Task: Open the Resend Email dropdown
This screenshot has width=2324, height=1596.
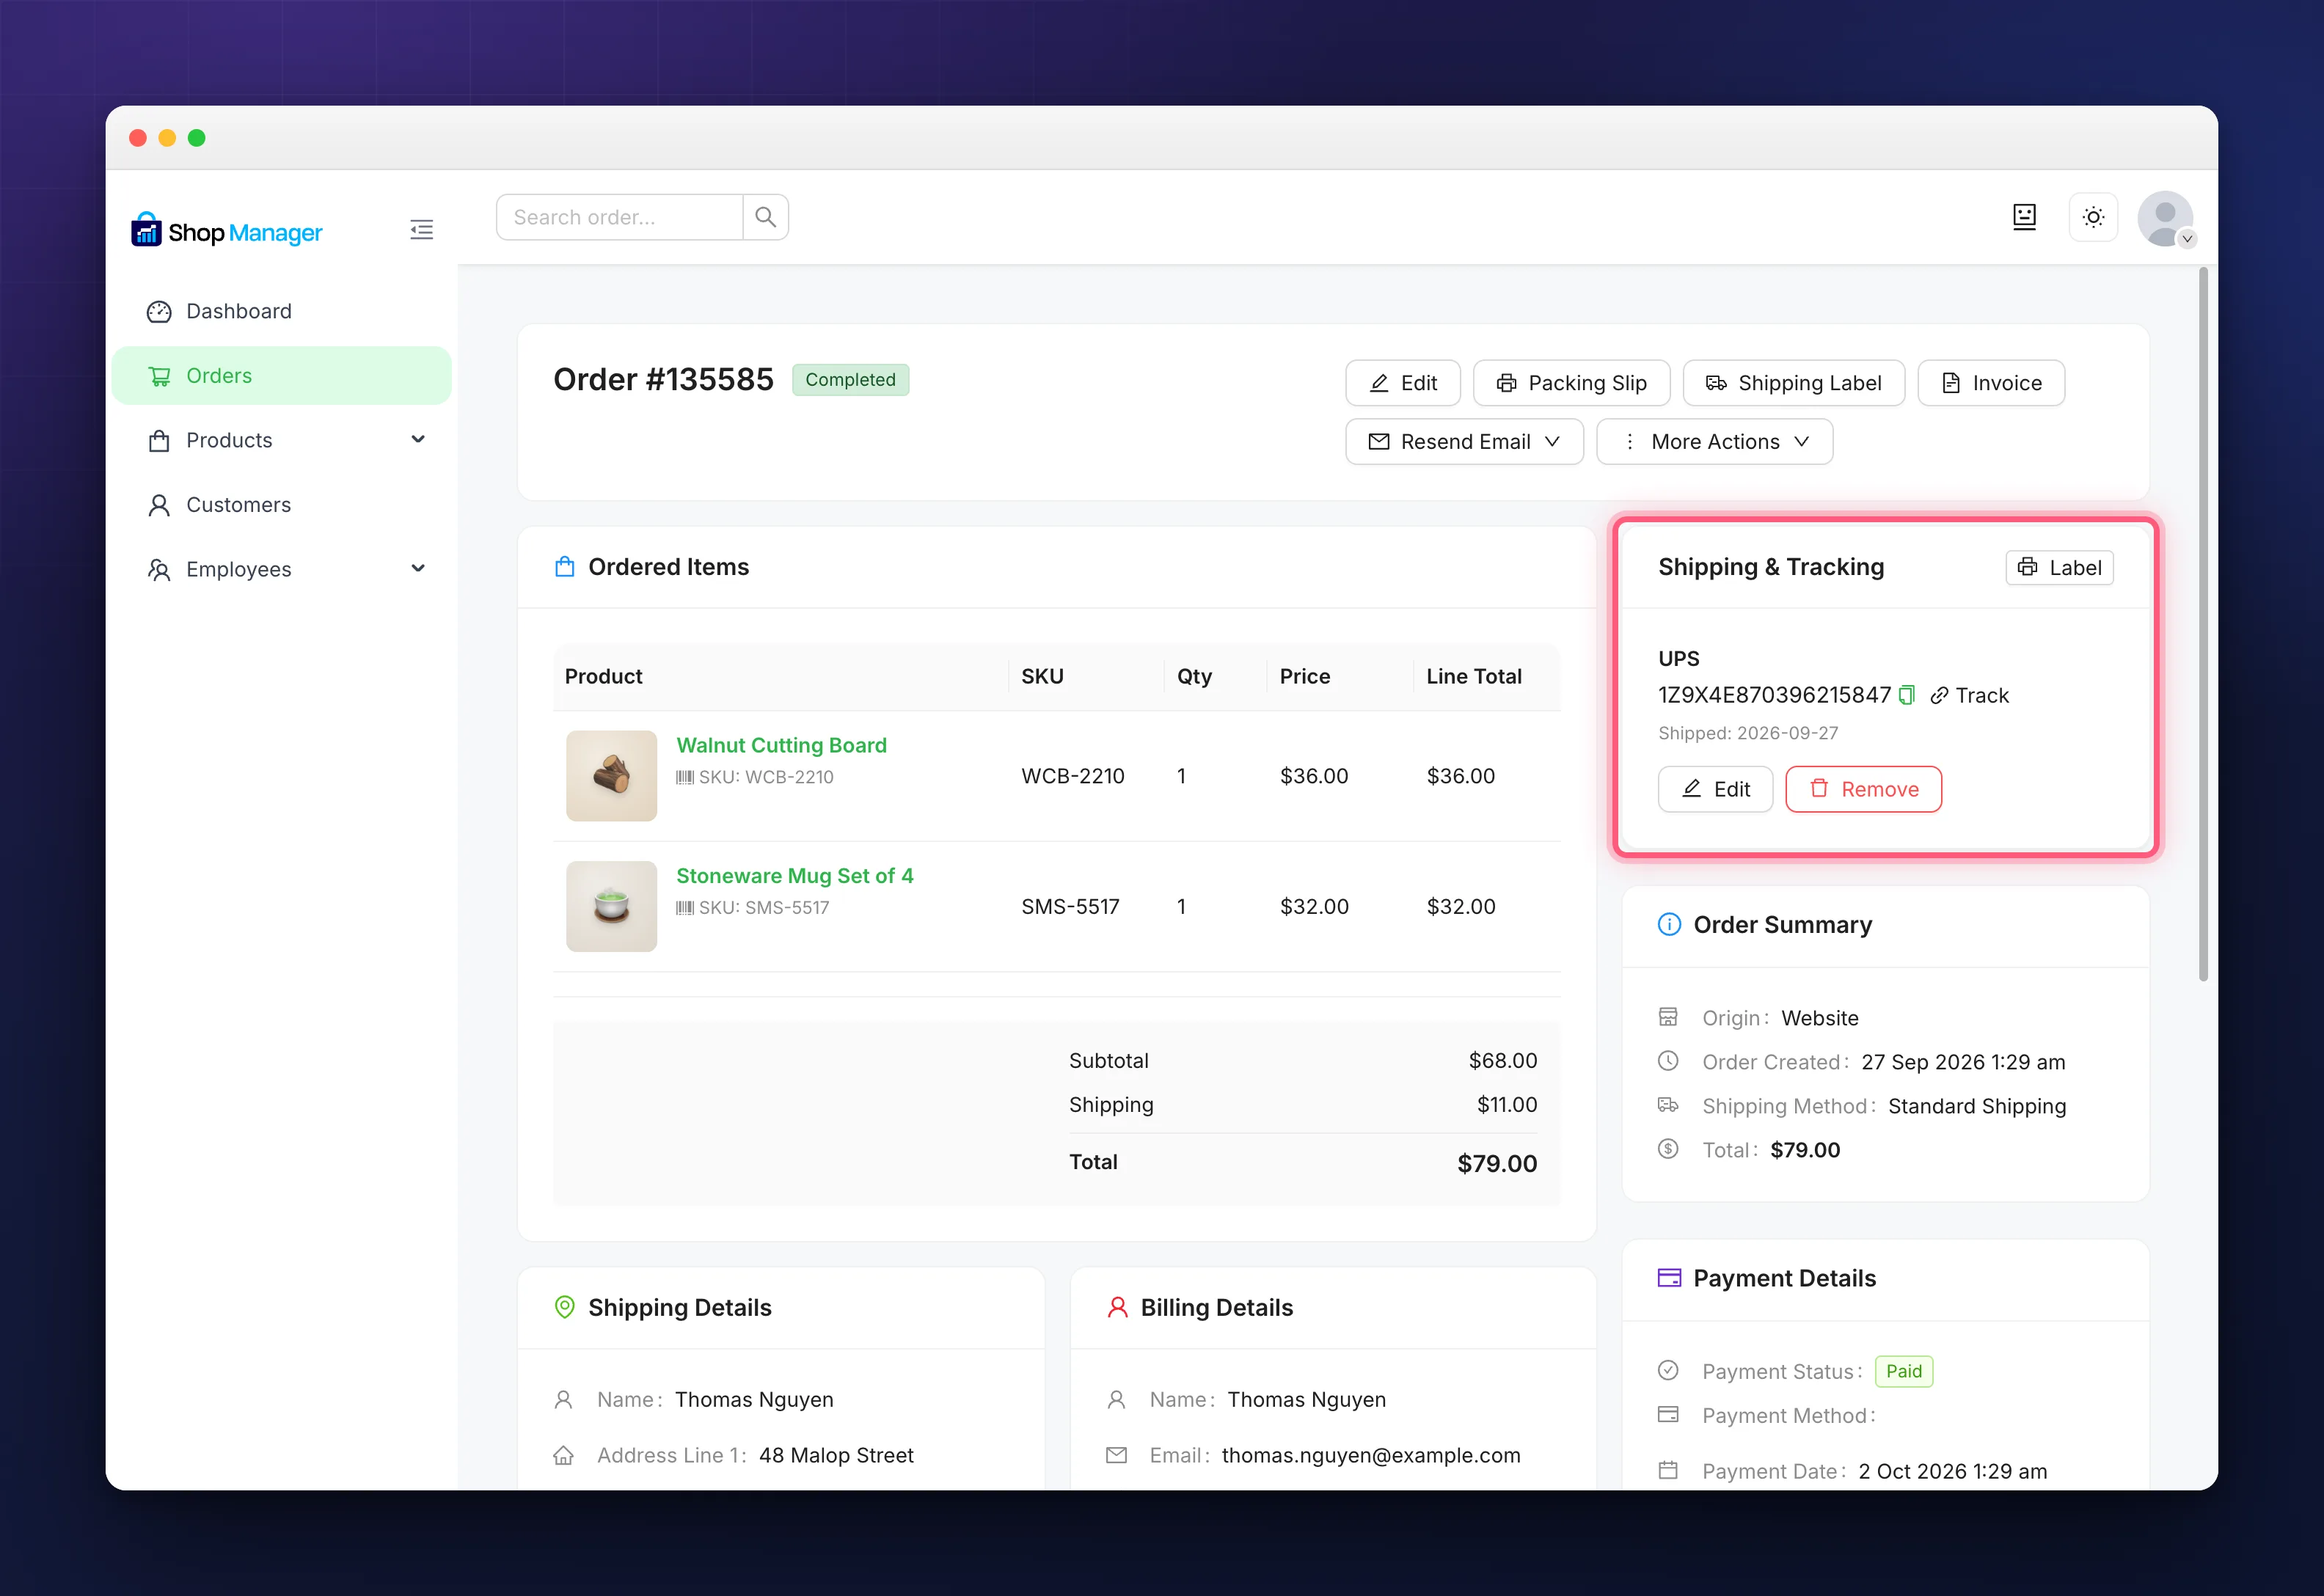Action: click(1464, 442)
